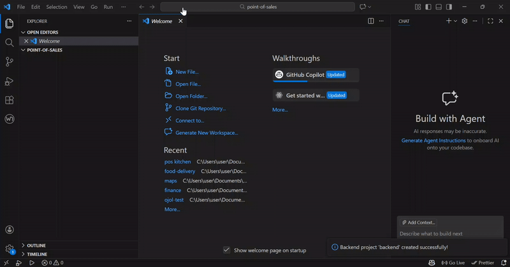Open the Run menu
The height and width of the screenshot is (267, 510).
pos(108,7)
